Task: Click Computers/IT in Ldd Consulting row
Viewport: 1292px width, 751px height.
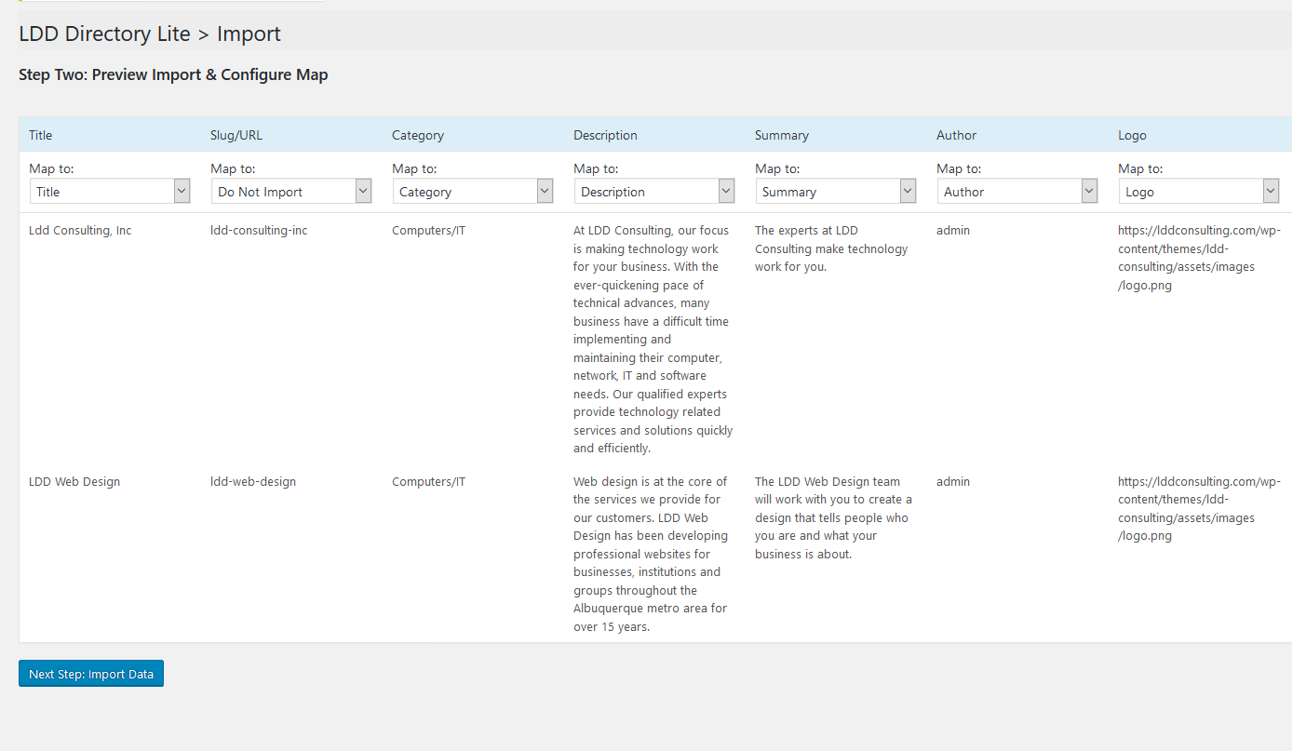Action: [x=429, y=230]
